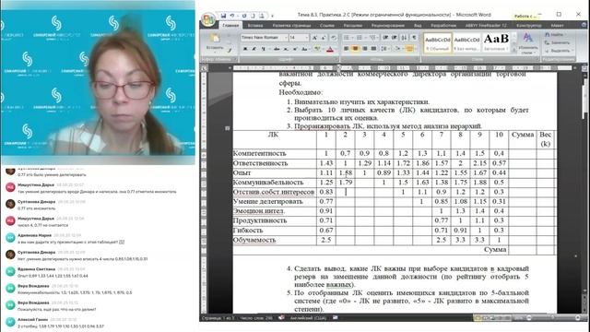Viewport: 590px width, 332px height.
Task: Click the Вес (k) column header
Action: [x=545, y=139]
